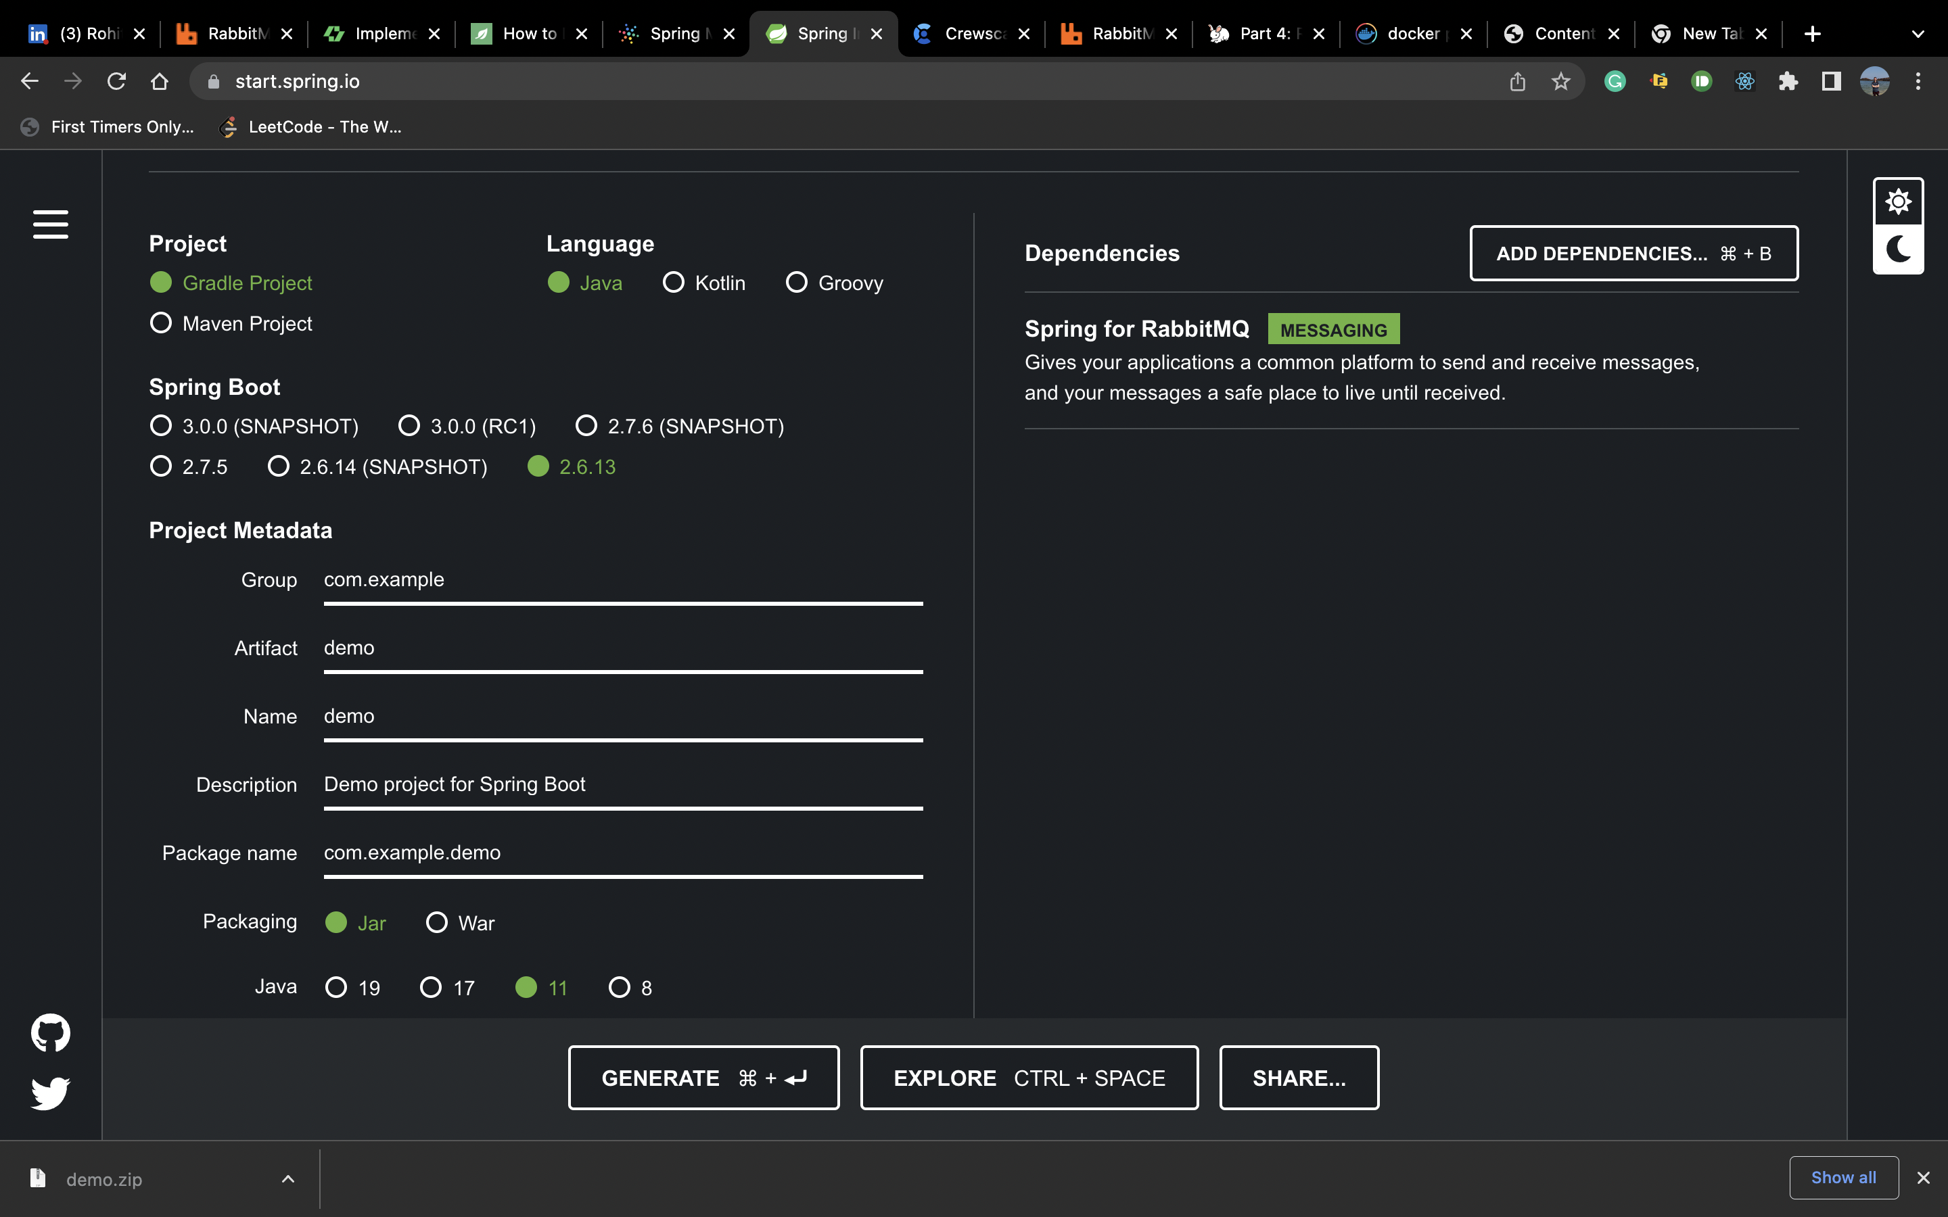Open Chrome three-dot menu

coord(1918,81)
